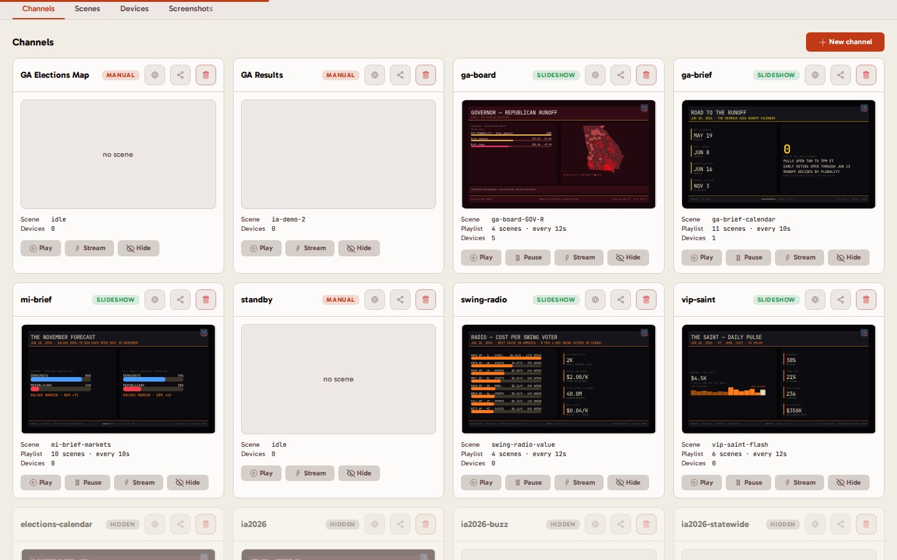897x560 pixels.
Task: Create a New channel
Action: [x=845, y=42]
